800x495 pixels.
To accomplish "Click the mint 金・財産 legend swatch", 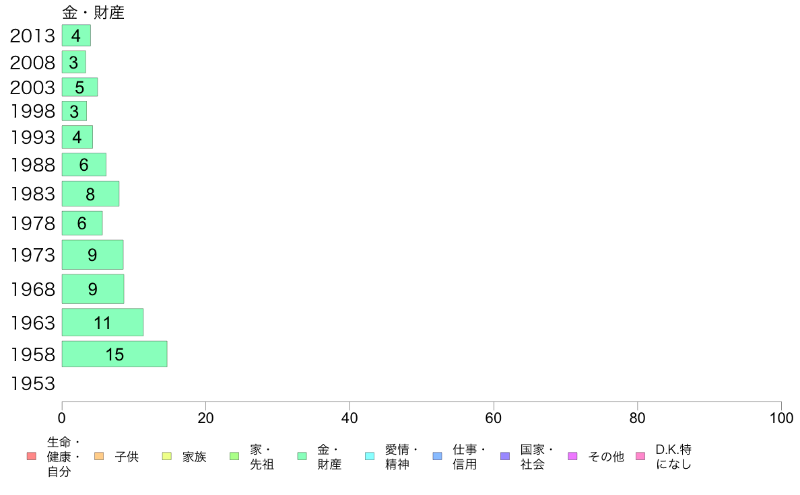I will tap(302, 457).
